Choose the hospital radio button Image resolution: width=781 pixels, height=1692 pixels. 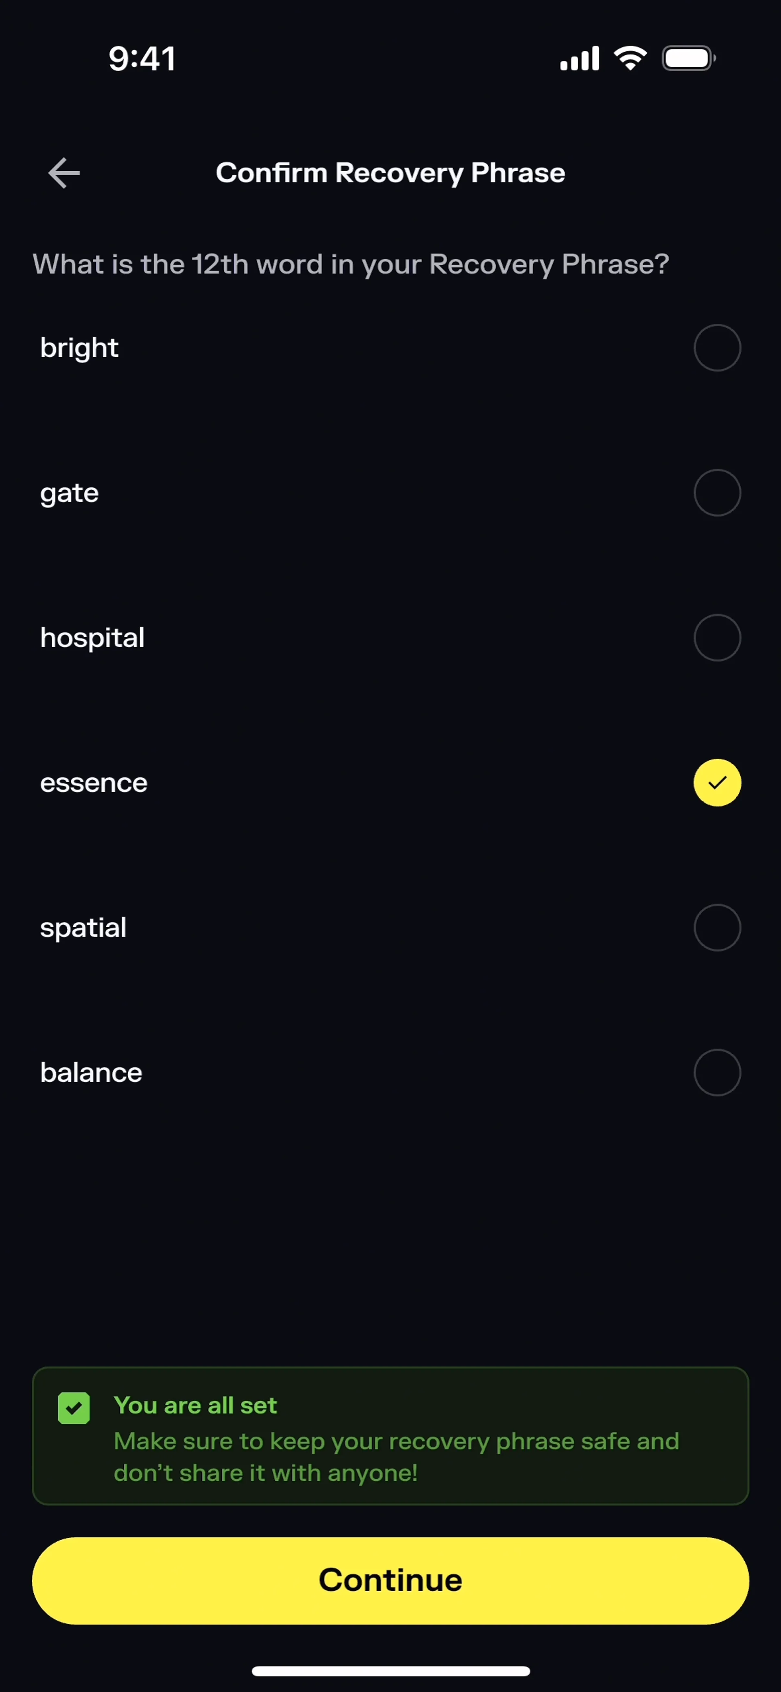(717, 638)
